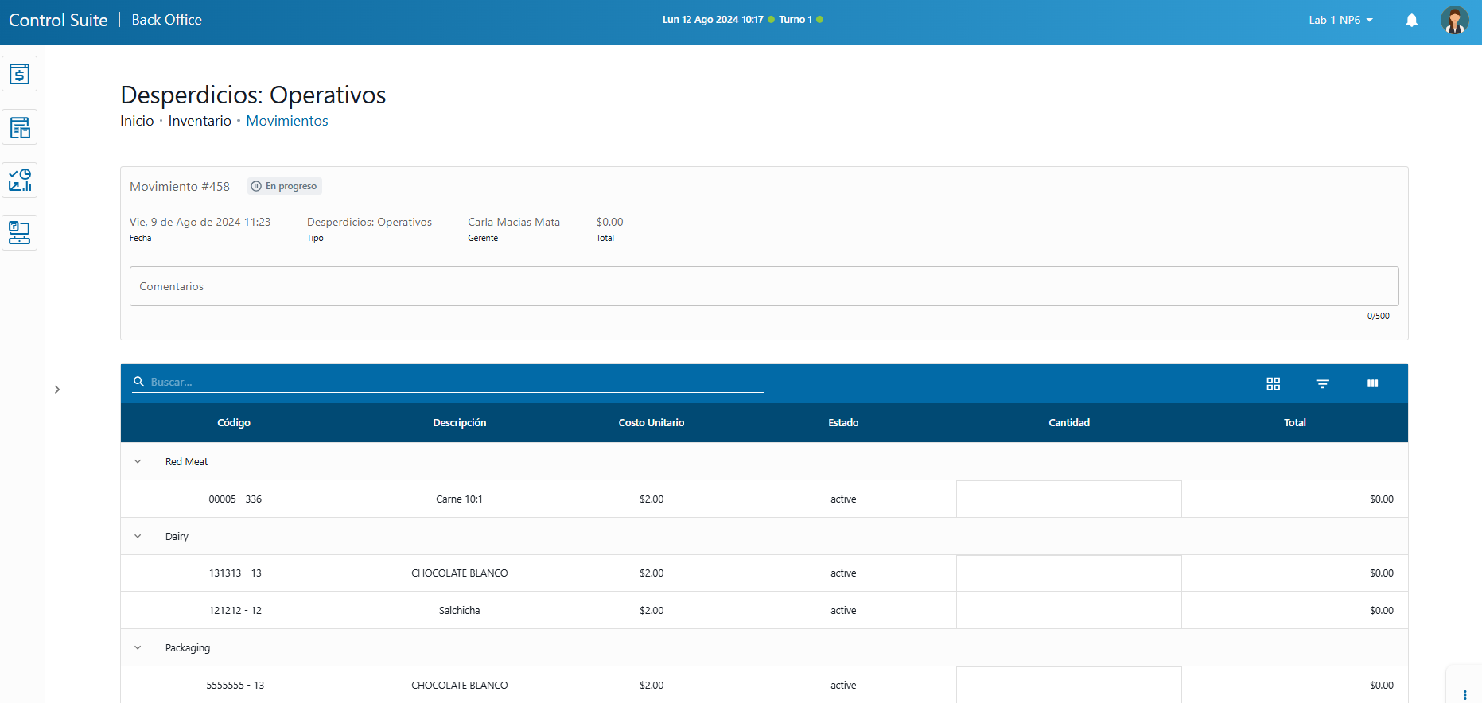Collapse the Packaging group

[x=138, y=647]
